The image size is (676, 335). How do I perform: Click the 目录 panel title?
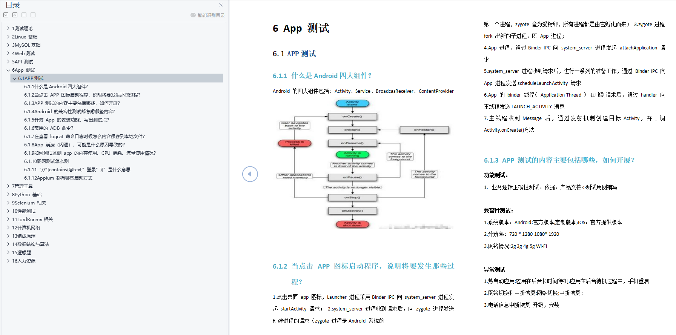pos(12,5)
